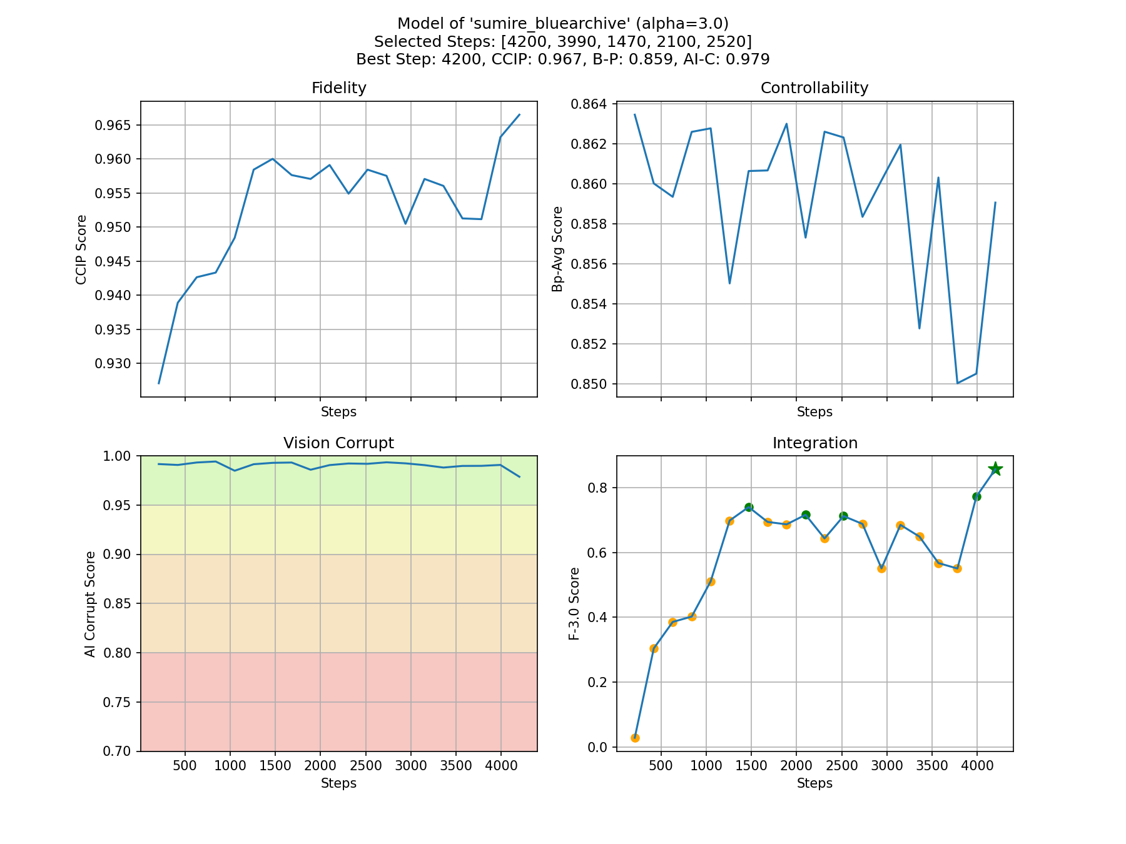Select the "Model of 'sumire_bluearchive'" title line
1126x844 pixels.
pyautogui.click(x=563, y=24)
